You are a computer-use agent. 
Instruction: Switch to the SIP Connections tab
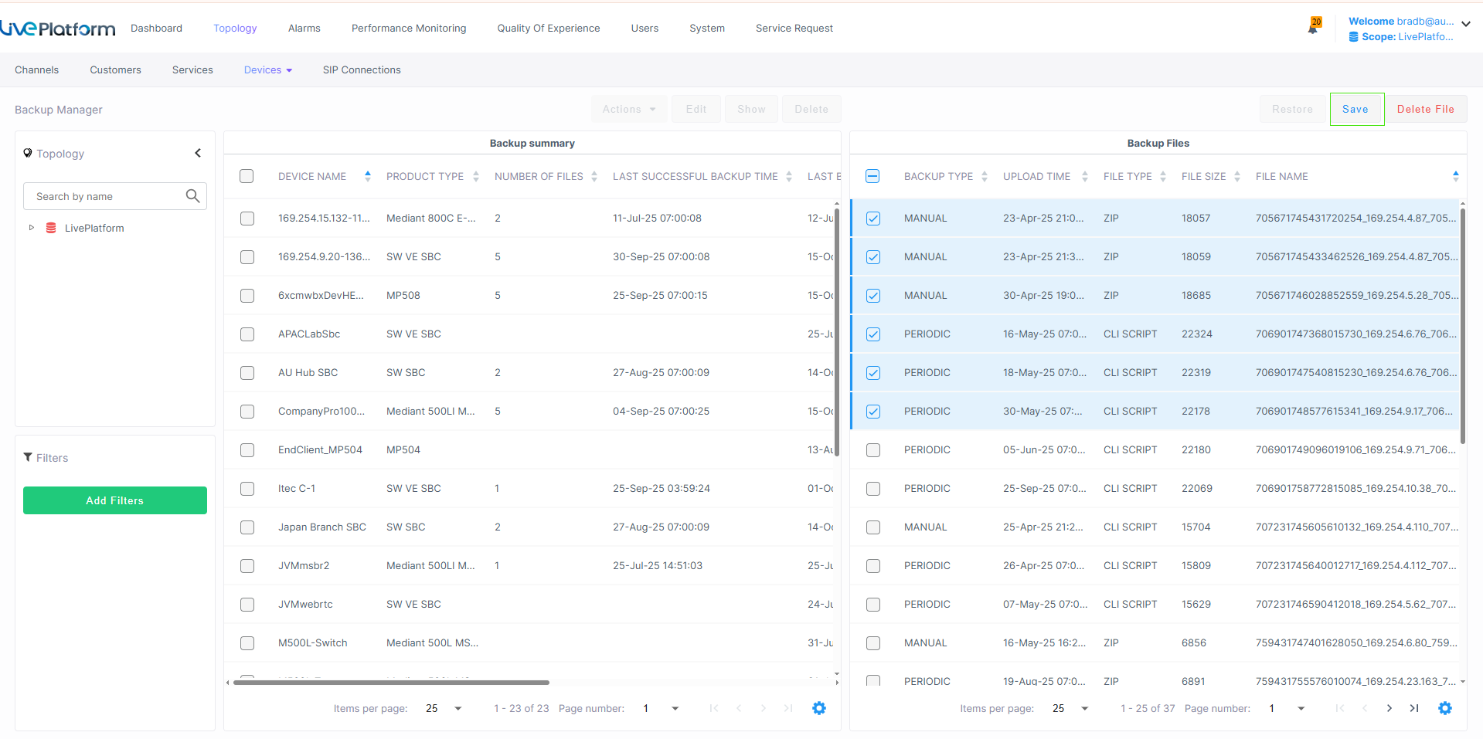click(362, 69)
